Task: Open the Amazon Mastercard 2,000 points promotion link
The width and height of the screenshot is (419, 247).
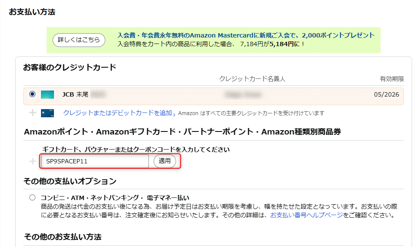Action: 246,35
